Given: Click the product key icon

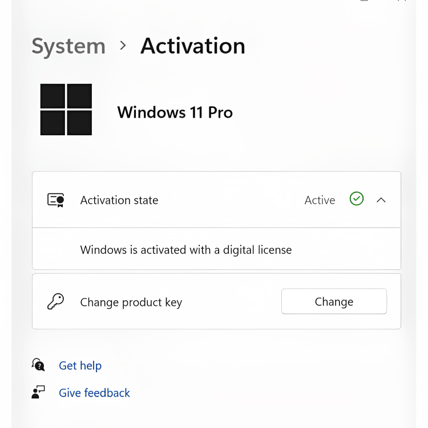Looking at the screenshot, I should coord(55,302).
